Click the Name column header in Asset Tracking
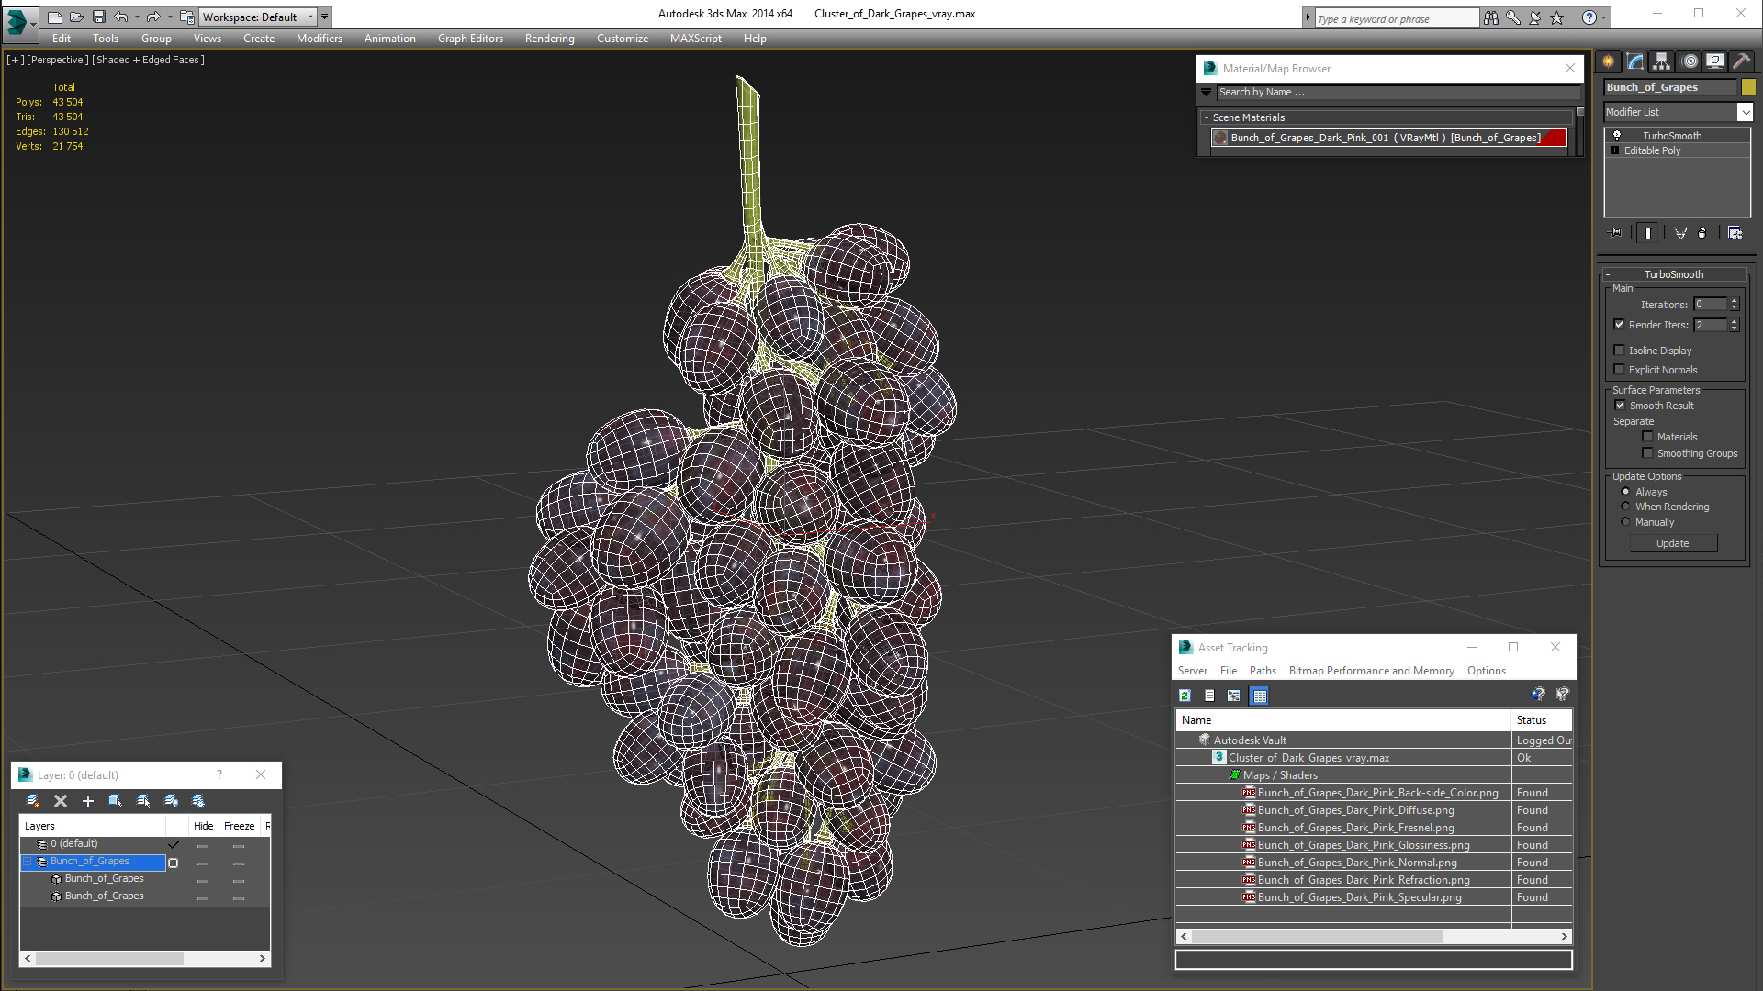Viewport: 1763px width, 991px height. point(1342,720)
